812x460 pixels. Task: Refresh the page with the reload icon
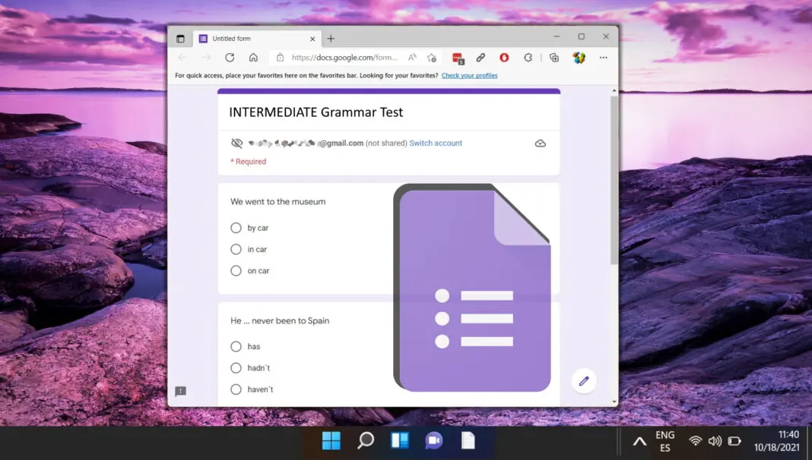pos(230,58)
